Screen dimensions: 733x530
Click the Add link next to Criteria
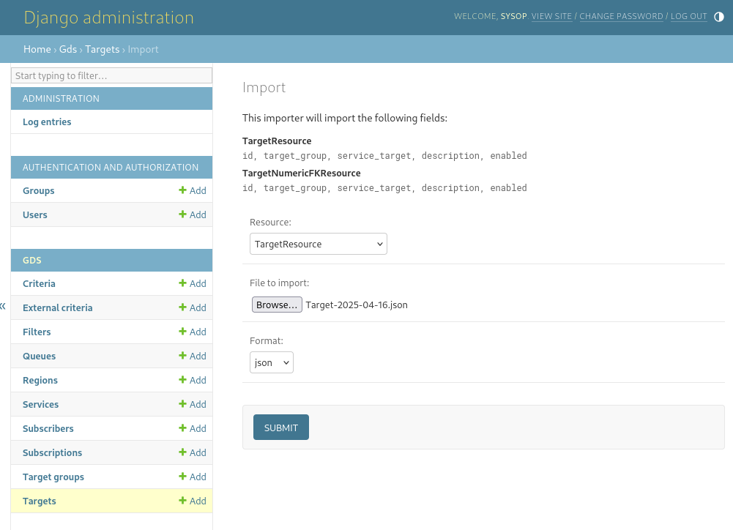point(192,283)
